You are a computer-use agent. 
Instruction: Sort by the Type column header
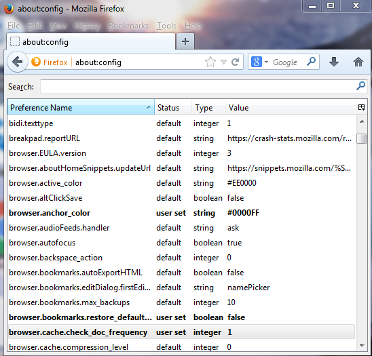[208, 107]
